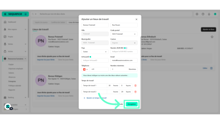Click the star icon on Bureau Erlinsbach card
This screenshot has height=124, width=220.
click(x=212, y=37)
